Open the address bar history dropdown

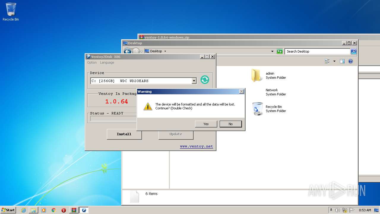272,51
